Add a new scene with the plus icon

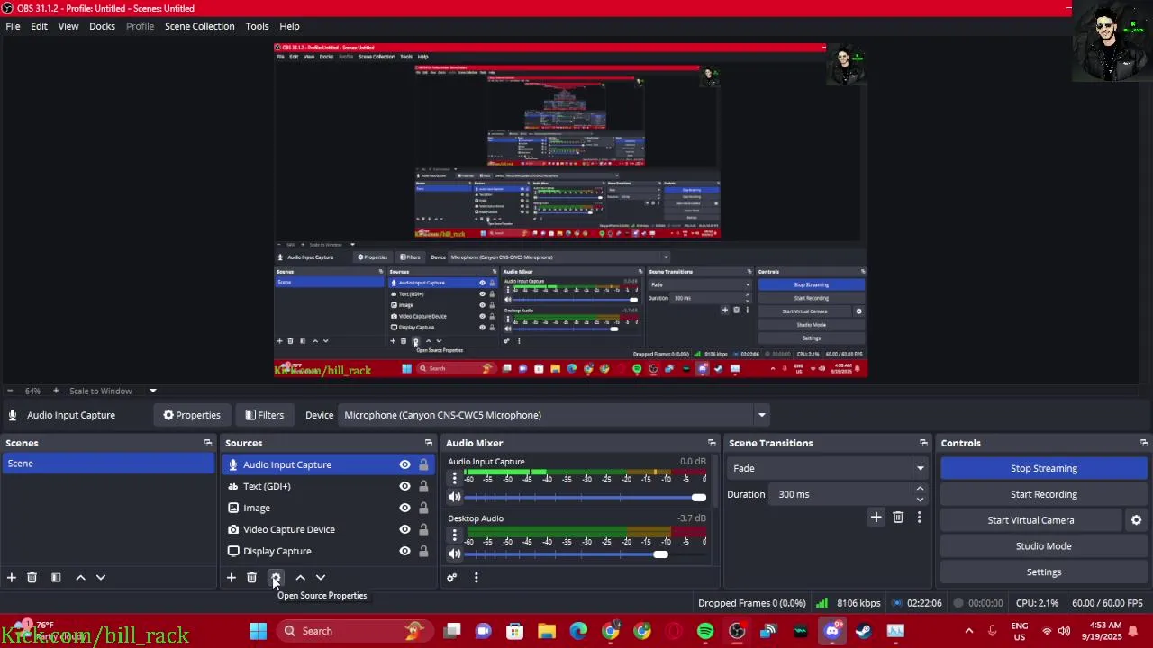click(x=12, y=577)
